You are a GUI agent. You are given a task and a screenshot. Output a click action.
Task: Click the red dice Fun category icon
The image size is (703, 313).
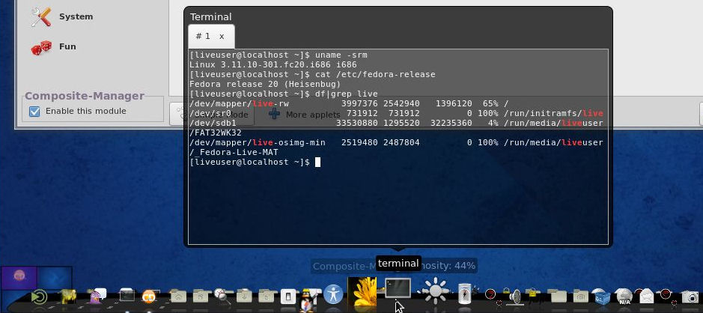coord(41,47)
